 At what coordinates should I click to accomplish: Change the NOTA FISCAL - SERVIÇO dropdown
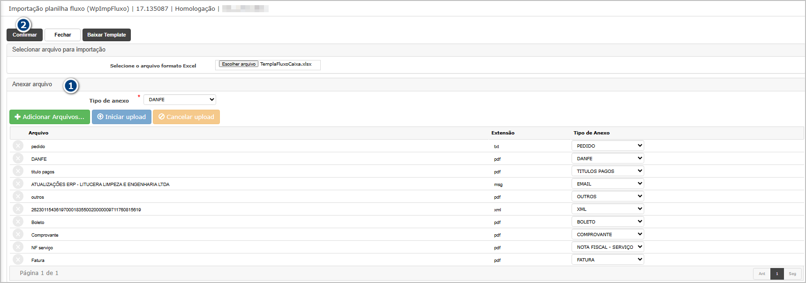pos(607,247)
